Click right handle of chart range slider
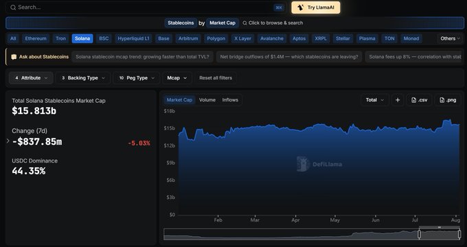Image resolution: width=467 pixels, height=247 pixels. [x=459, y=235]
